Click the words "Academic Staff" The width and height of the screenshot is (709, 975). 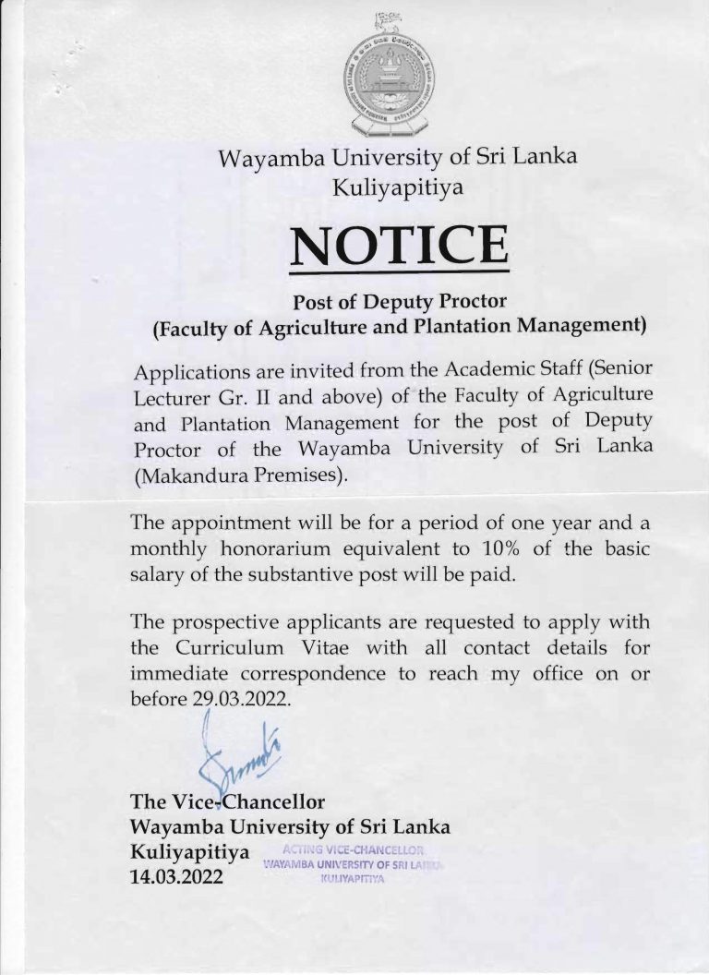pyautogui.click(x=500, y=371)
